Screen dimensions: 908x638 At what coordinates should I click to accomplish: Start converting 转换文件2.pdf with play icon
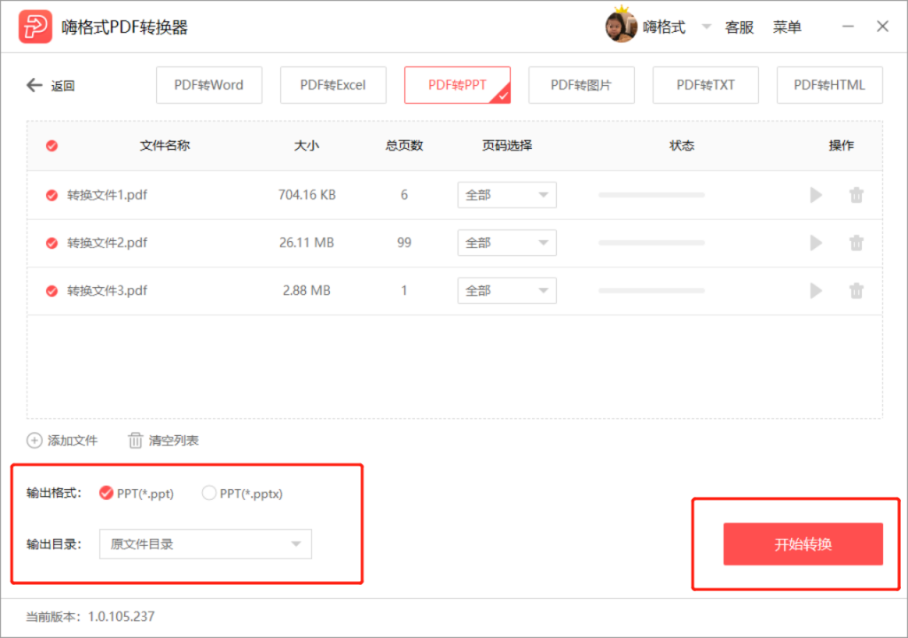pyautogui.click(x=816, y=243)
